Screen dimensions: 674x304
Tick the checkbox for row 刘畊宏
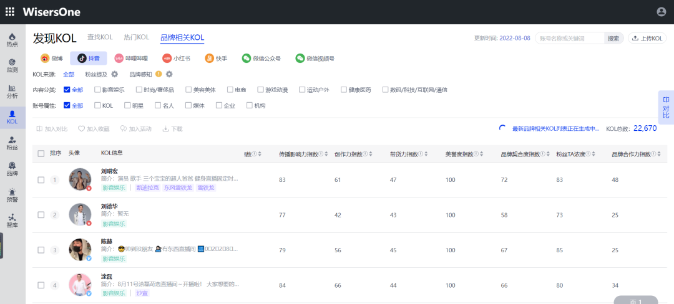41,180
